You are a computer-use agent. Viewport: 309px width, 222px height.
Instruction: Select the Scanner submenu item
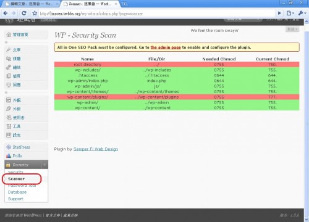click(16, 179)
